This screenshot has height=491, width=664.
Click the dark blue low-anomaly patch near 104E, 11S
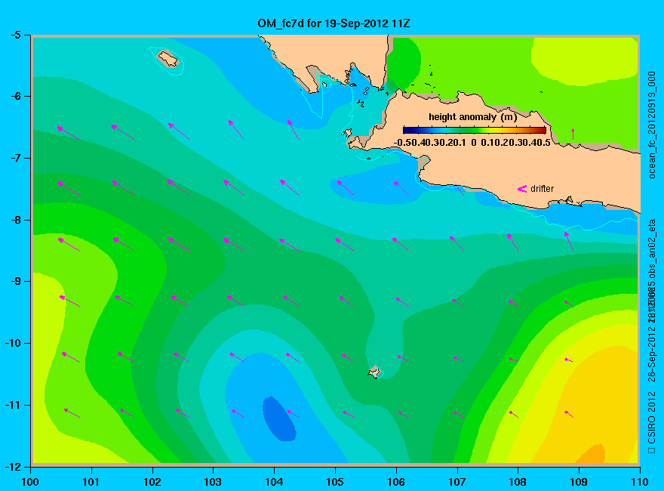pos(279,419)
